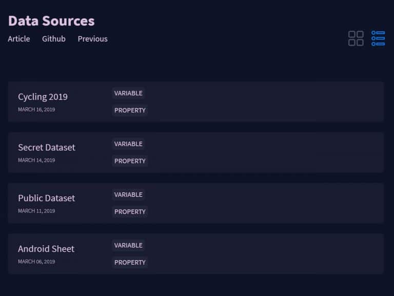
Task: Switch to grid view layout
Action: [x=356, y=38]
